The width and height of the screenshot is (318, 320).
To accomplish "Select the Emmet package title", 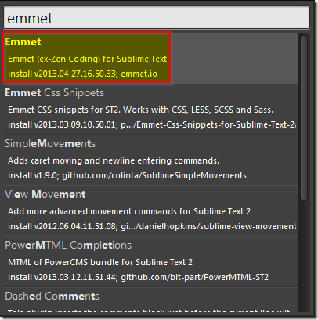I will pos(23,42).
